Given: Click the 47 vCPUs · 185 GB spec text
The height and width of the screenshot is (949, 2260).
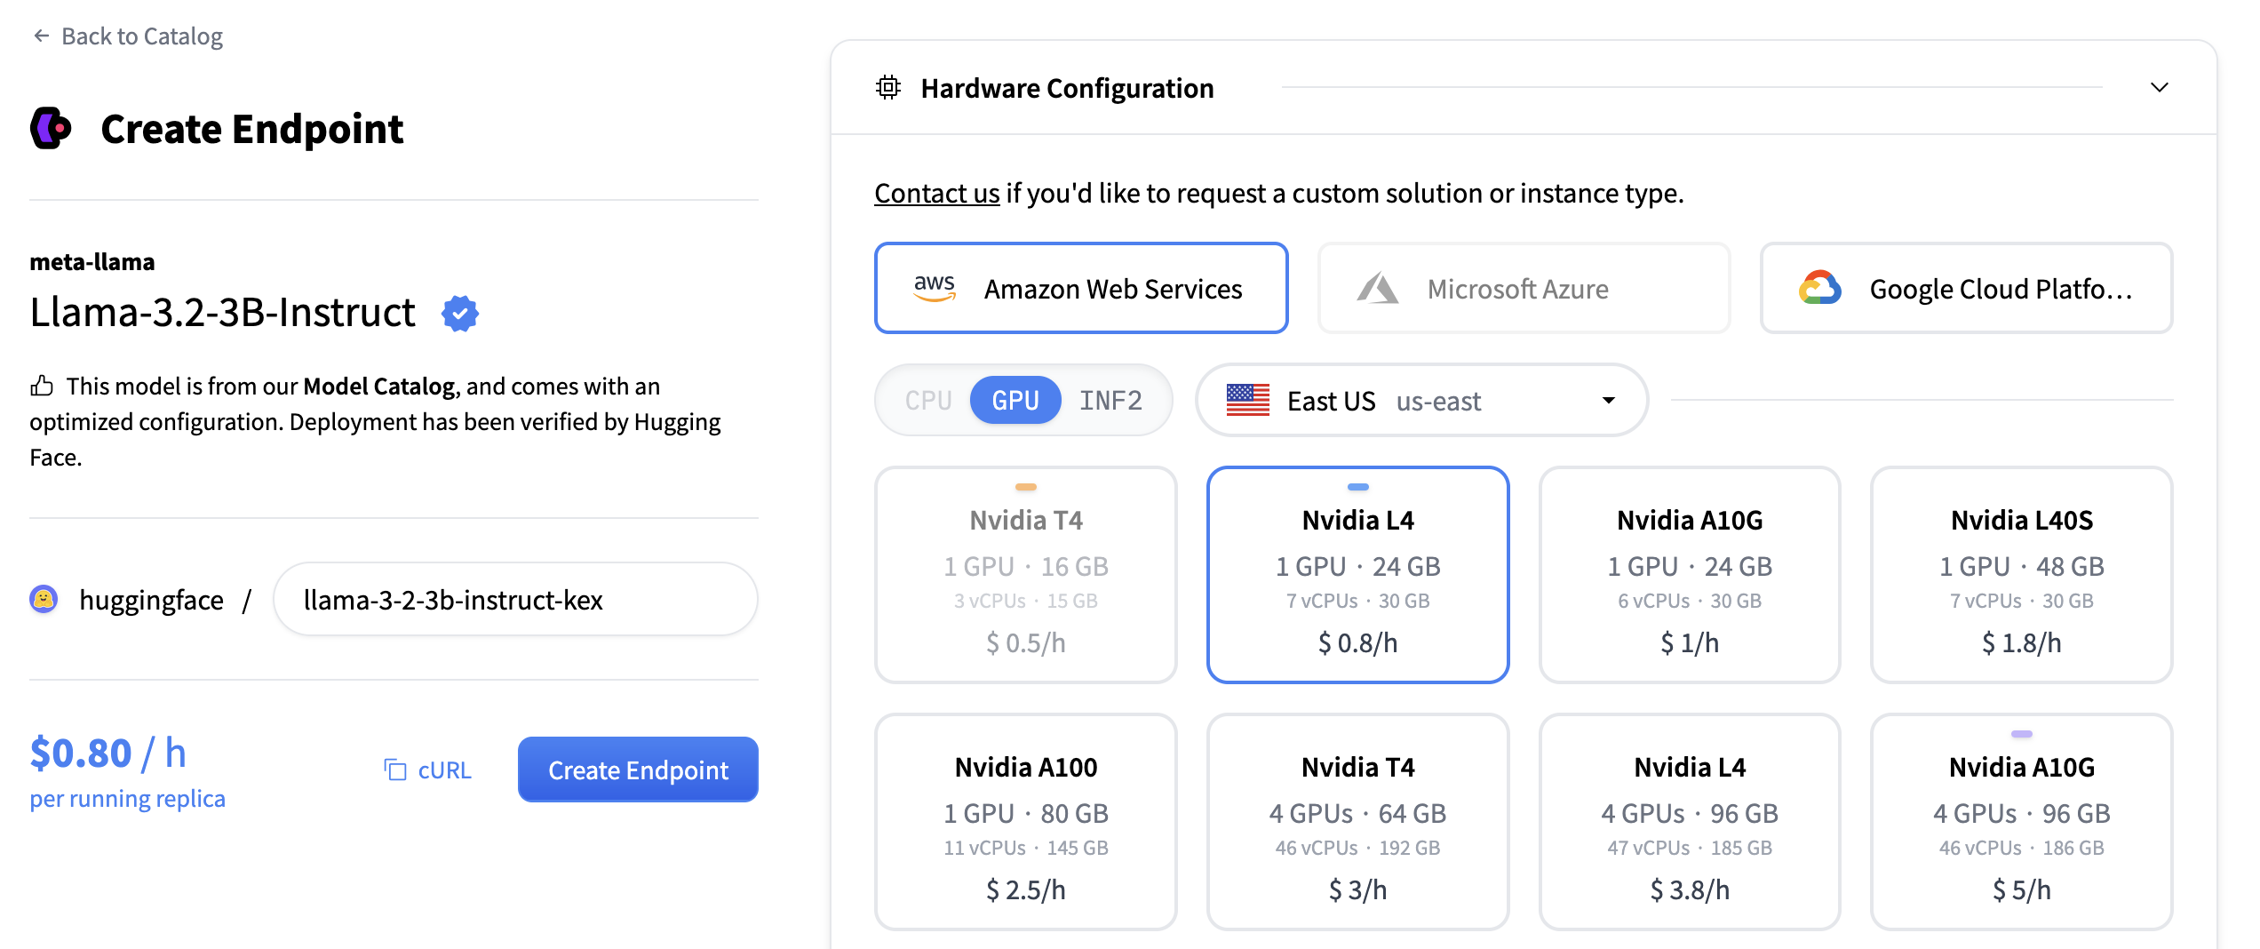Looking at the screenshot, I should [x=1690, y=848].
